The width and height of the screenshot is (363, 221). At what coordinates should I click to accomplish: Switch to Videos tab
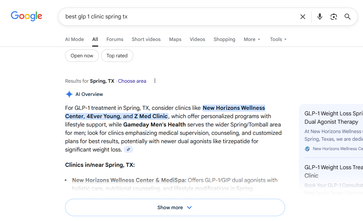click(197, 39)
